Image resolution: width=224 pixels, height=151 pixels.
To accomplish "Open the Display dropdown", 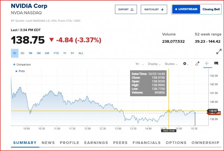I will click(x=154, y=64).
